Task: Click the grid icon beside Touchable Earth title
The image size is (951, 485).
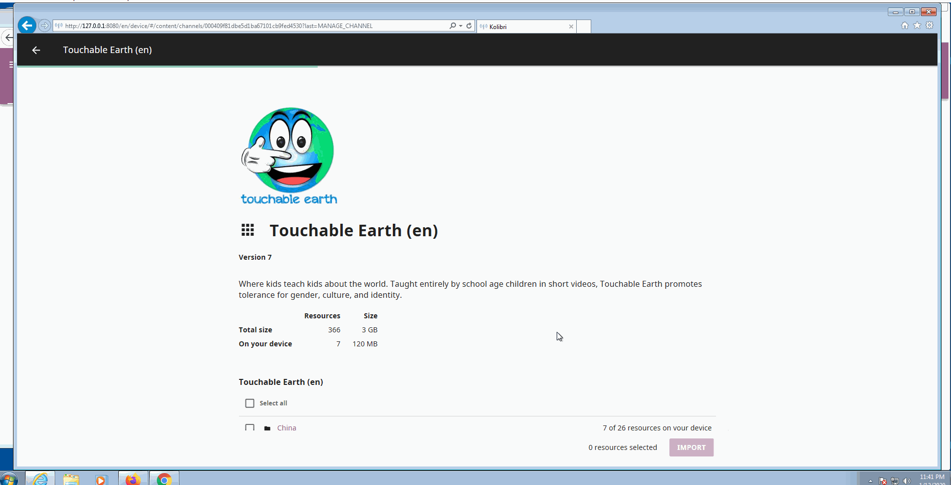Action: pos(248,230)
